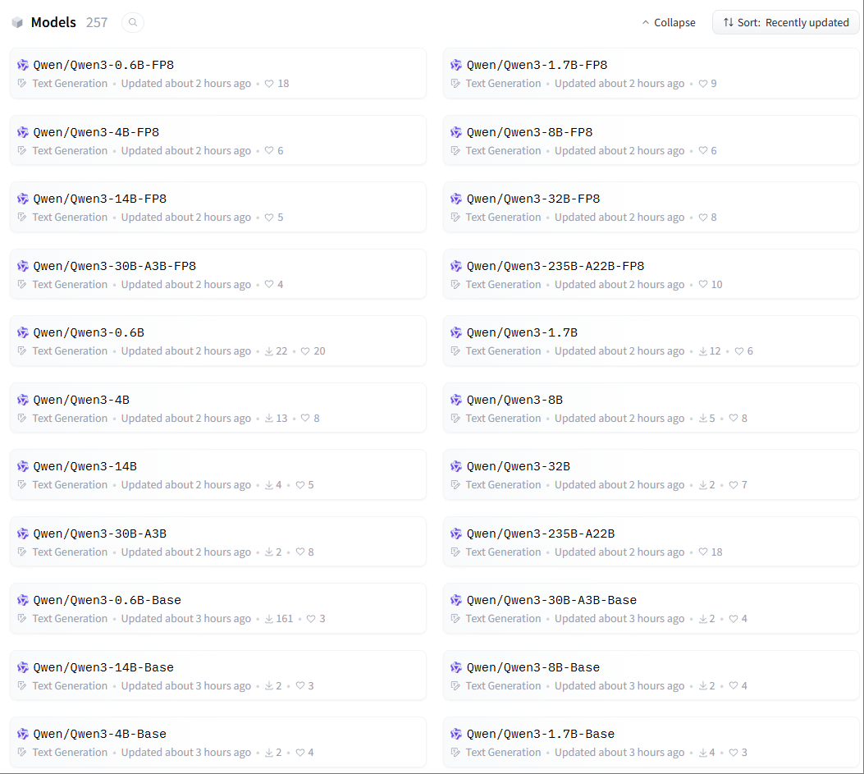Click the heart icon on Qwen3-1.7B-FP8 card
Screen dimensions: 864x774
point(703,84)
